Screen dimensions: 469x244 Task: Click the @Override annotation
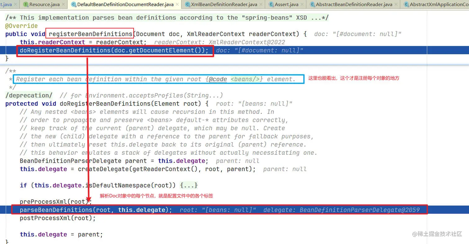(x=21, y=26)
